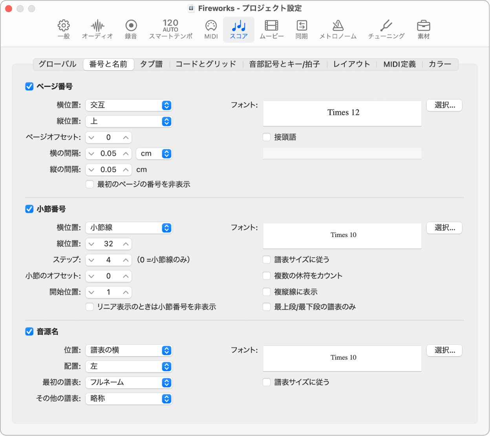The width and height of the screenshot is (490, 436).
Task: Enable the 接頭語 option
Action: [267, 137]
